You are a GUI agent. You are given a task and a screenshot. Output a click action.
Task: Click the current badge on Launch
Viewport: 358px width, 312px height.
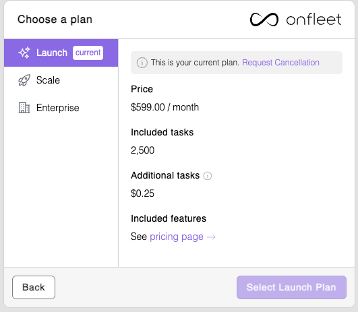point(88,53)
